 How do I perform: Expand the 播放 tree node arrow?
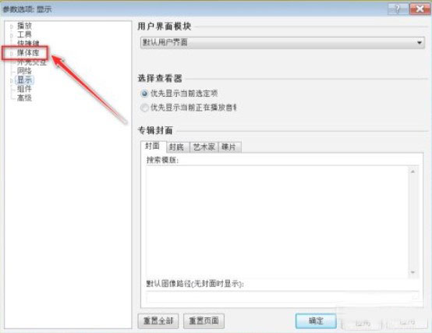12,27
